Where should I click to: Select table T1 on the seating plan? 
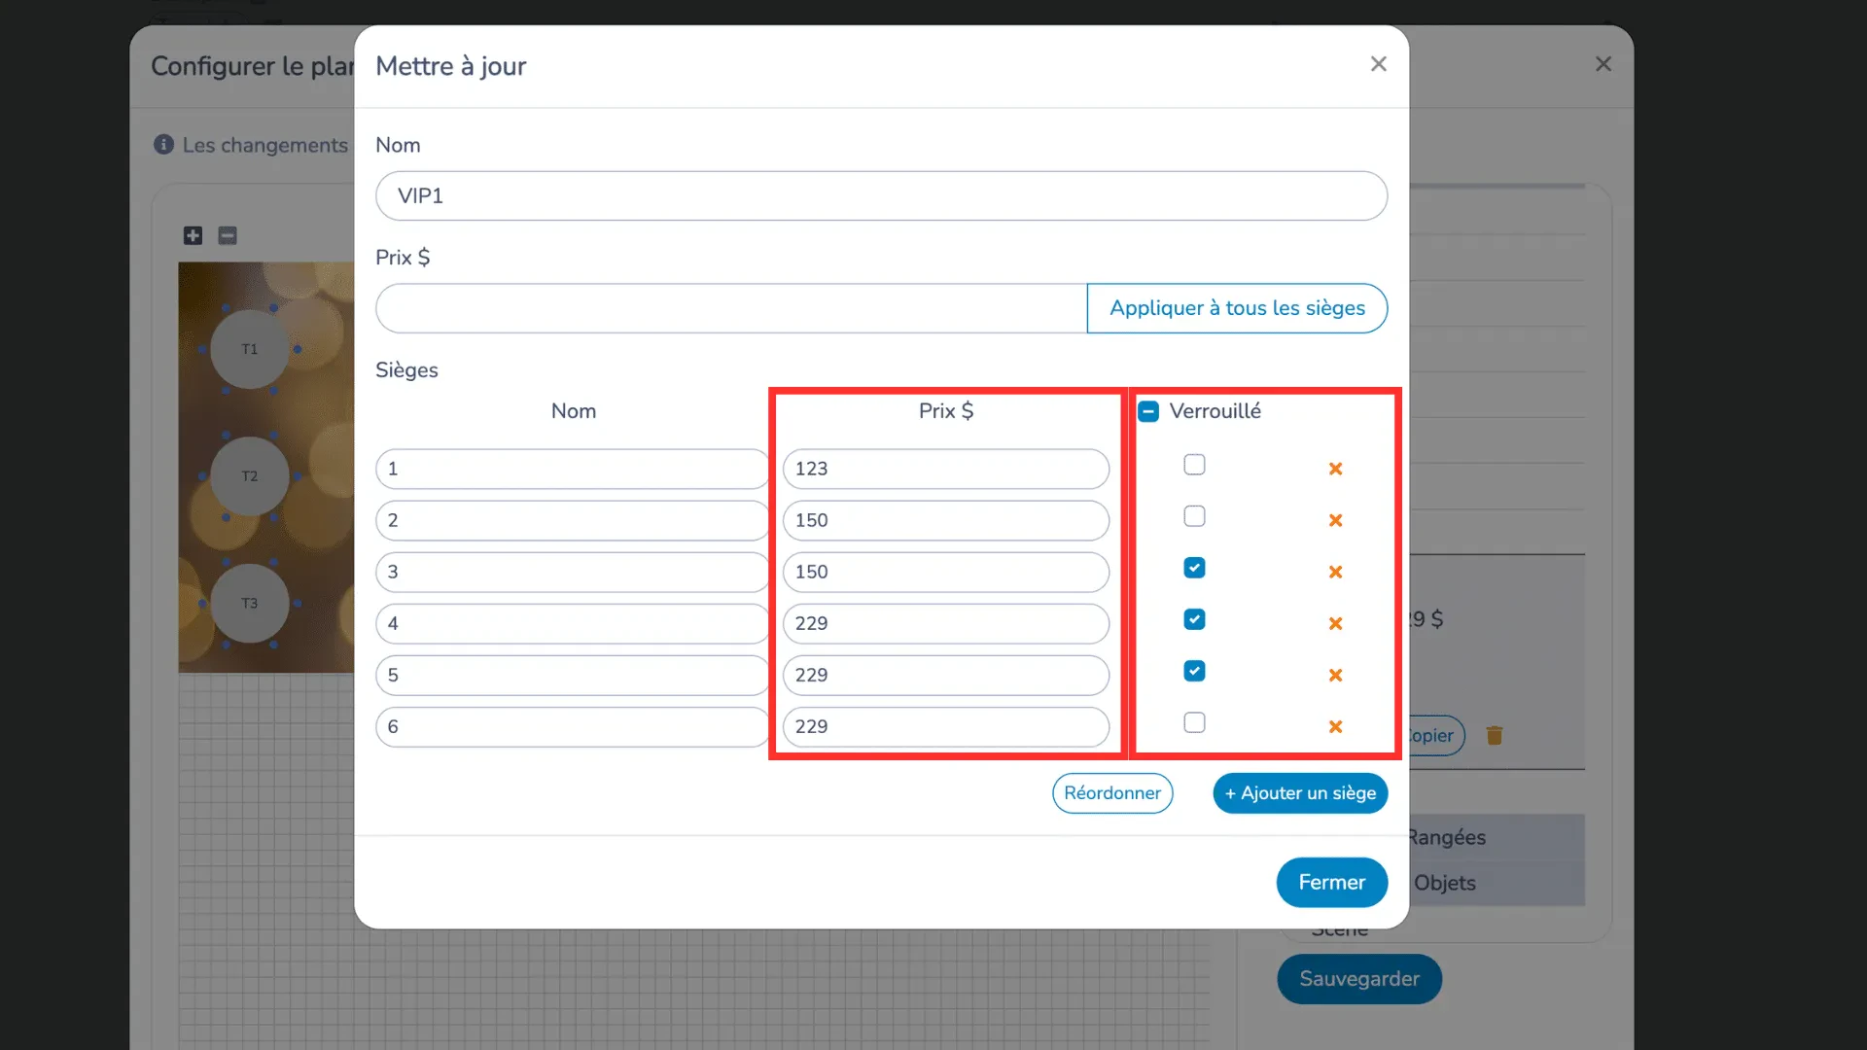[x=250, y=349]
